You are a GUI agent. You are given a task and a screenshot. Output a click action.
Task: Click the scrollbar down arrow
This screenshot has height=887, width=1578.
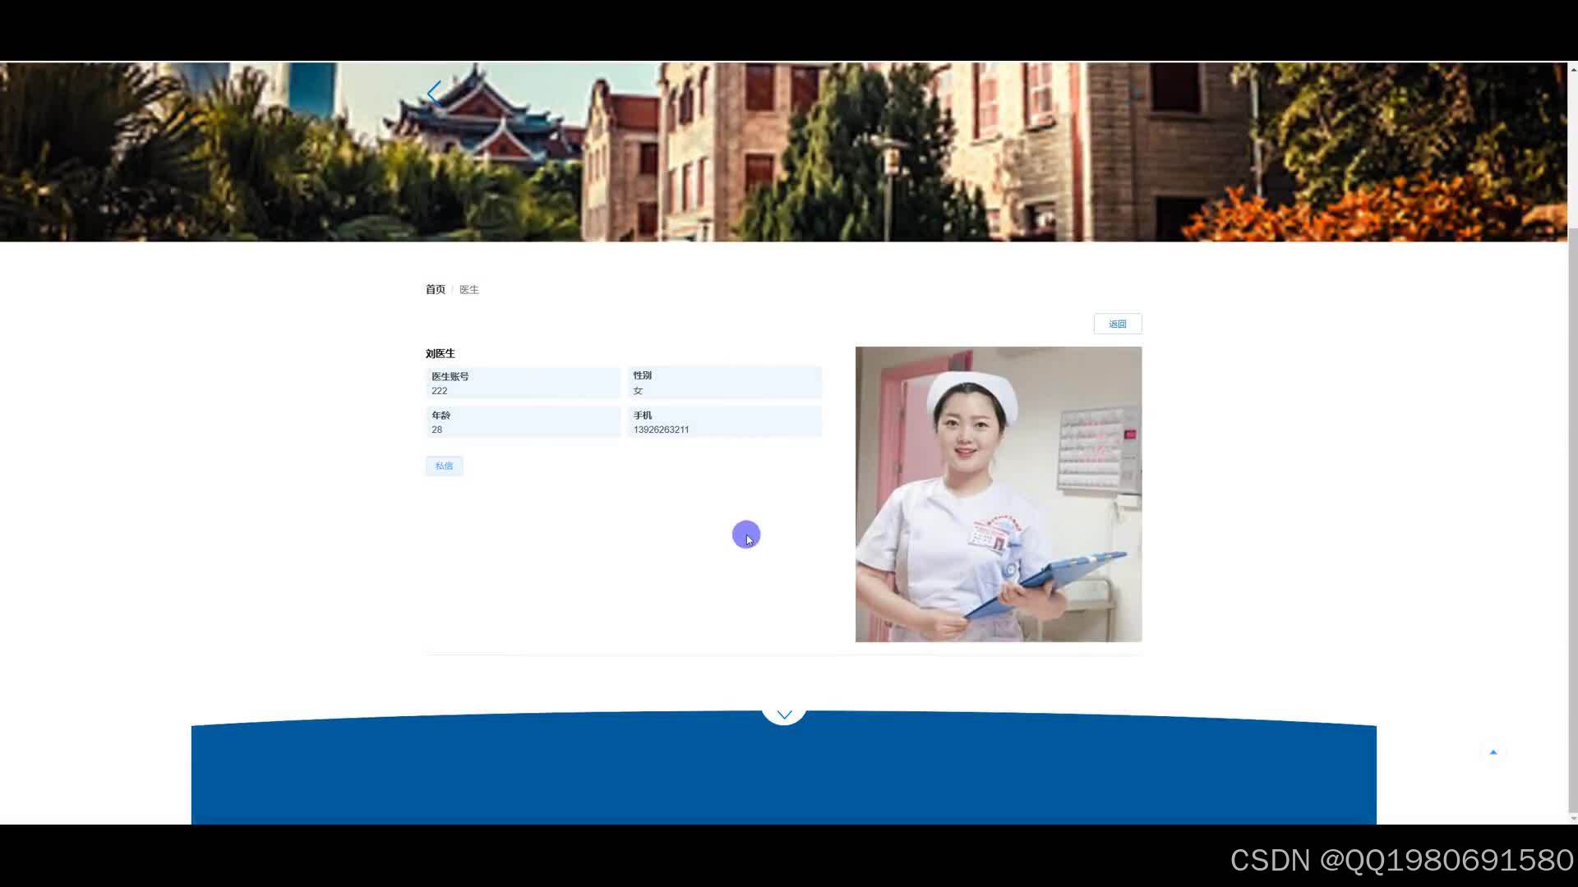click(1572, 818)
